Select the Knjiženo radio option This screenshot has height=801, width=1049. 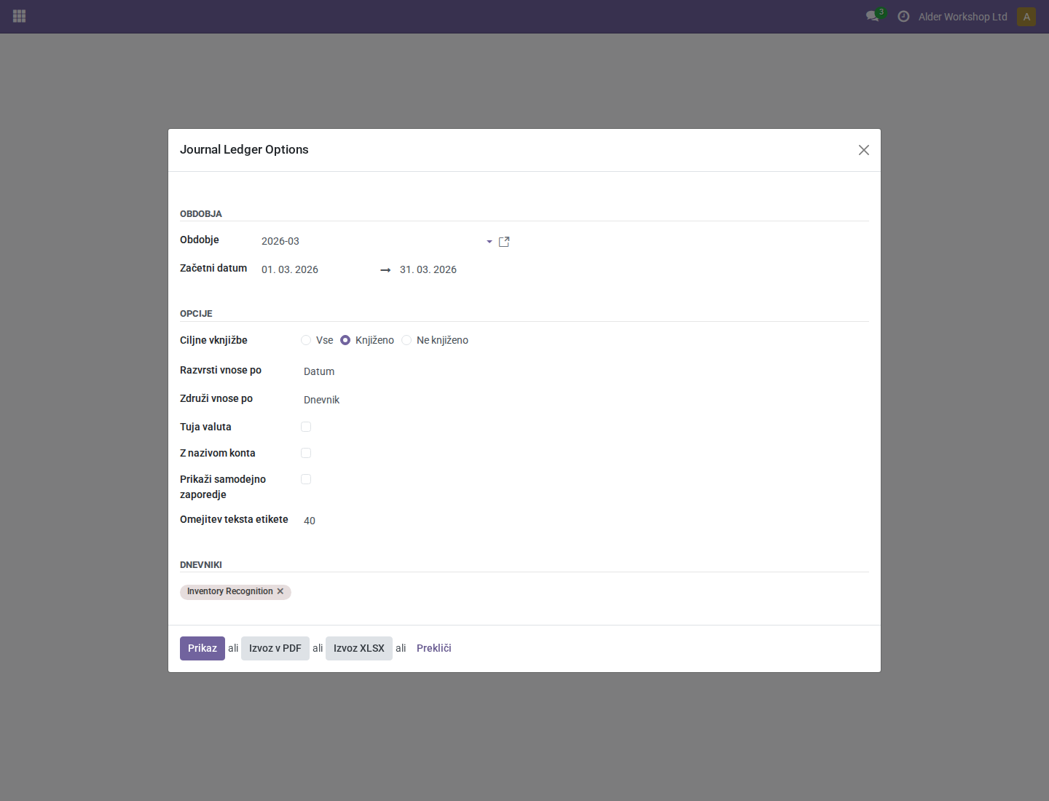point(345,340)
